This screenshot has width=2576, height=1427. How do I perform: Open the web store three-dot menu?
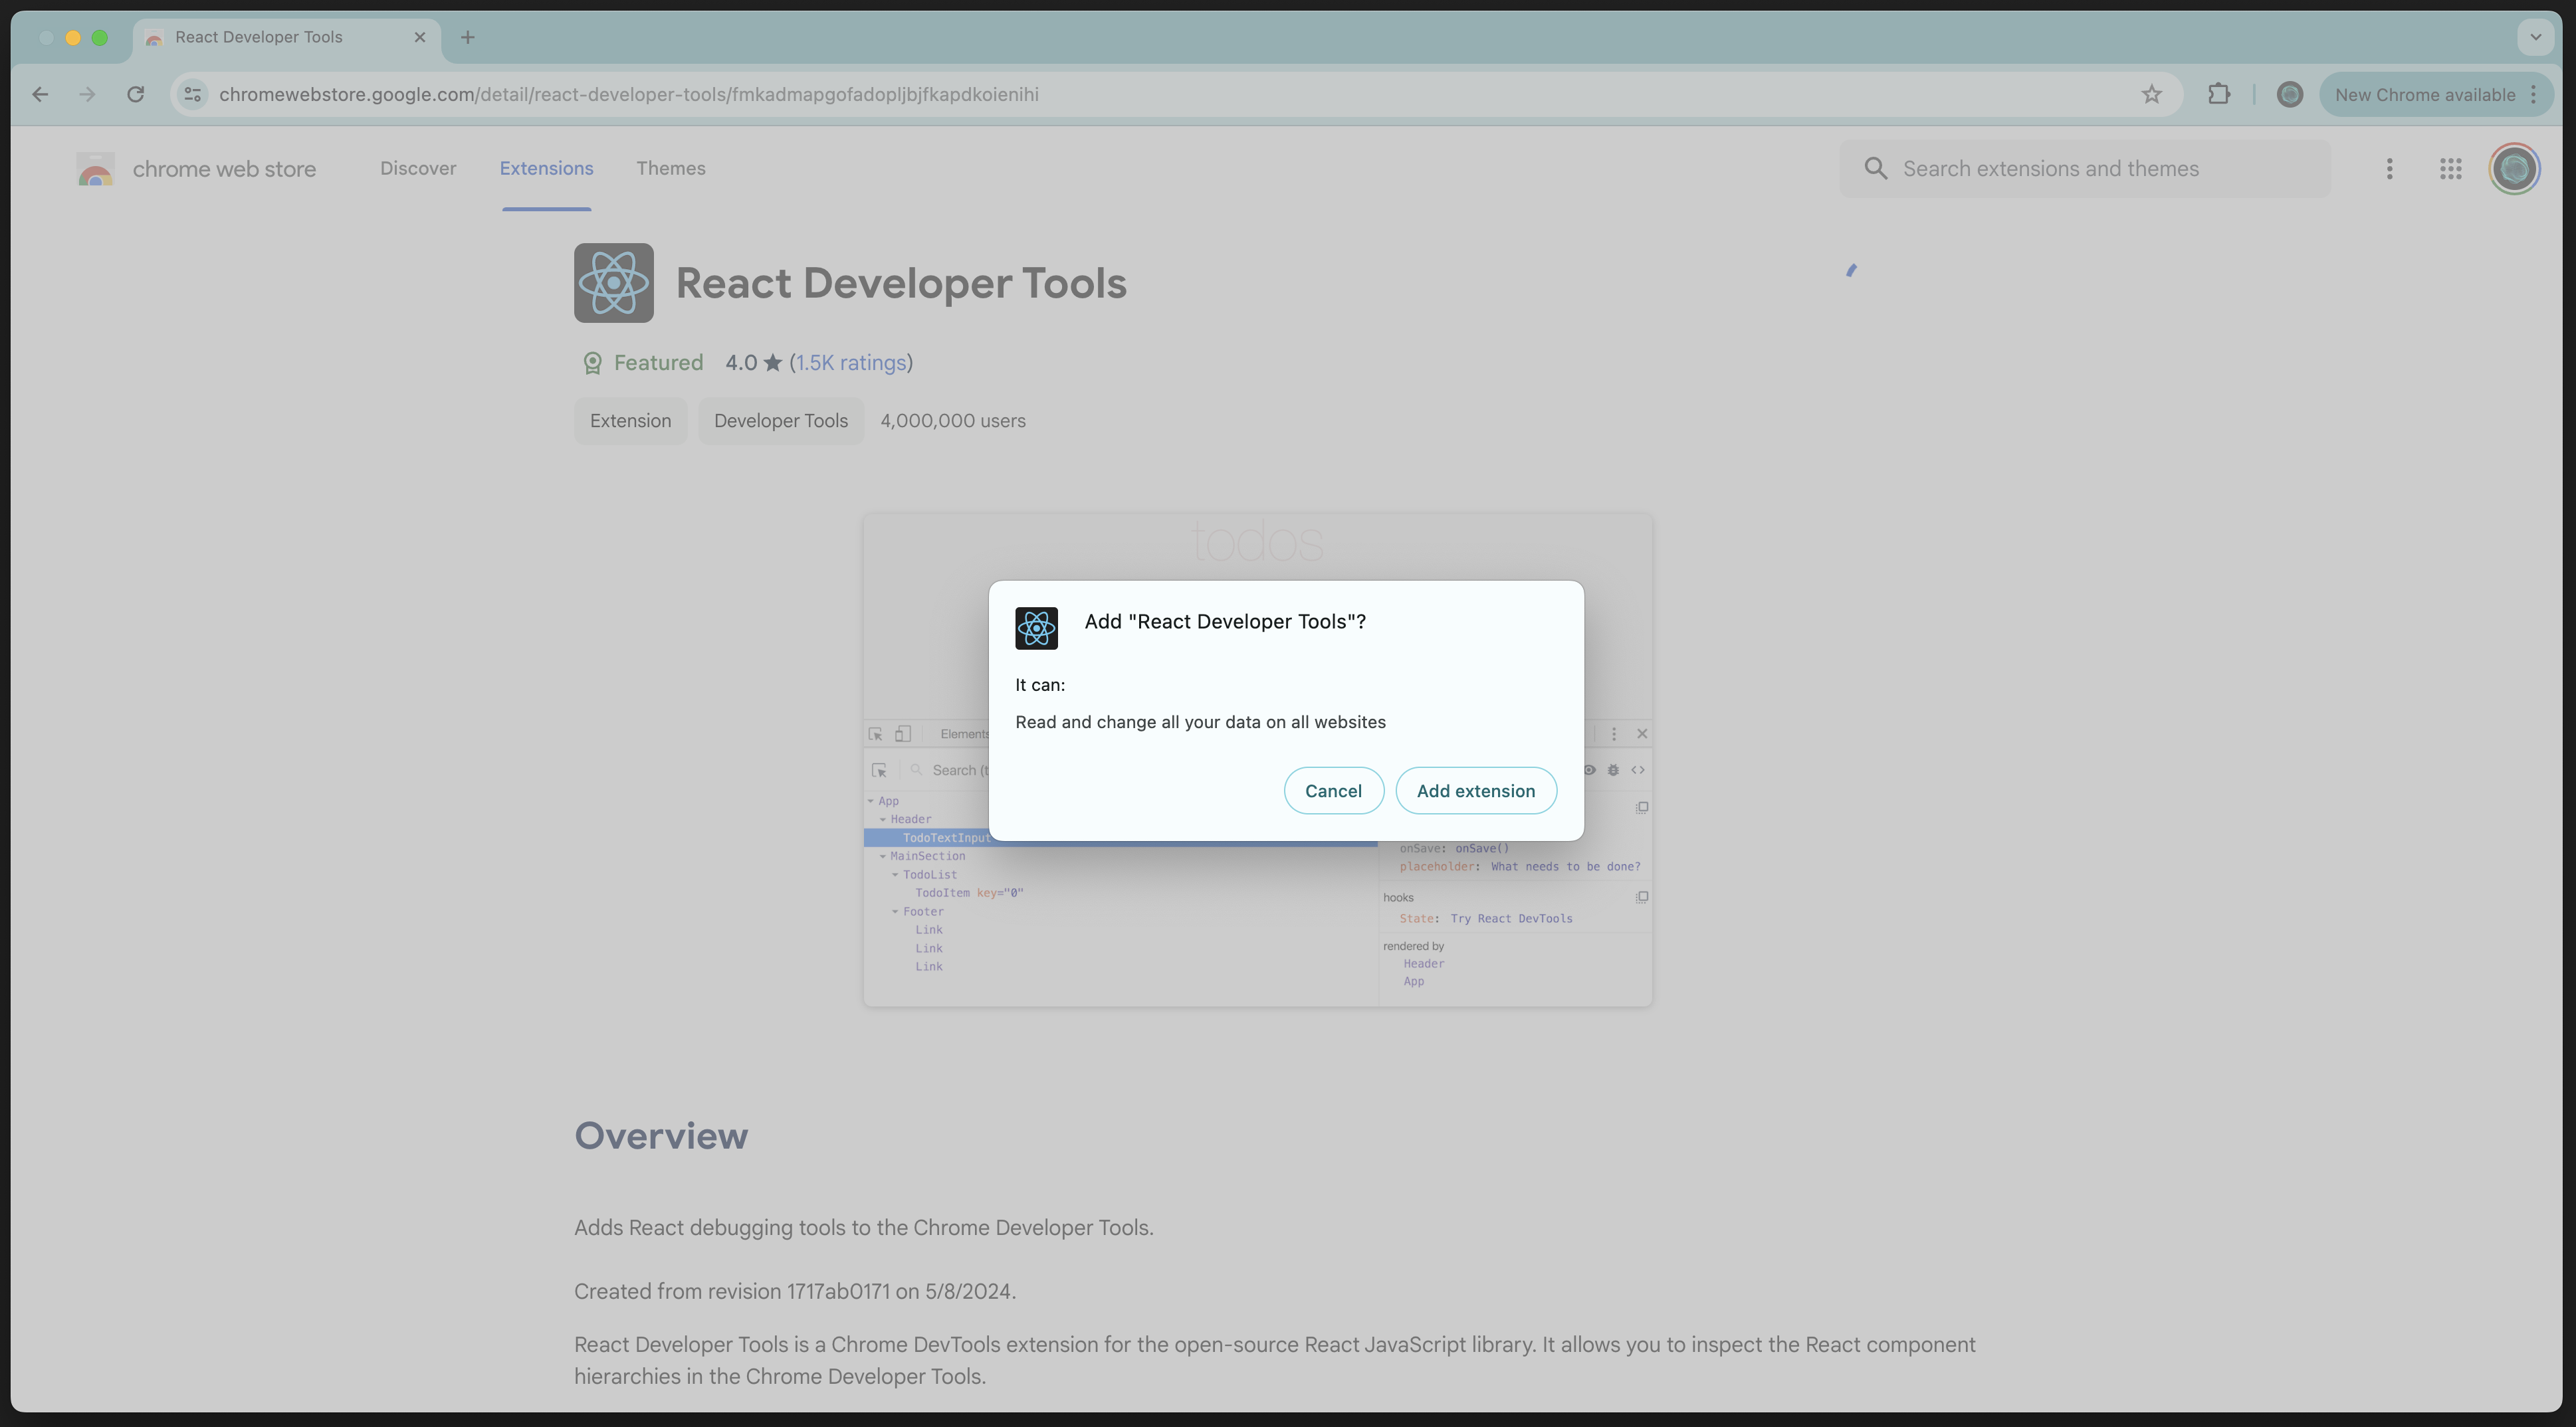click(x=2389, y=168)
